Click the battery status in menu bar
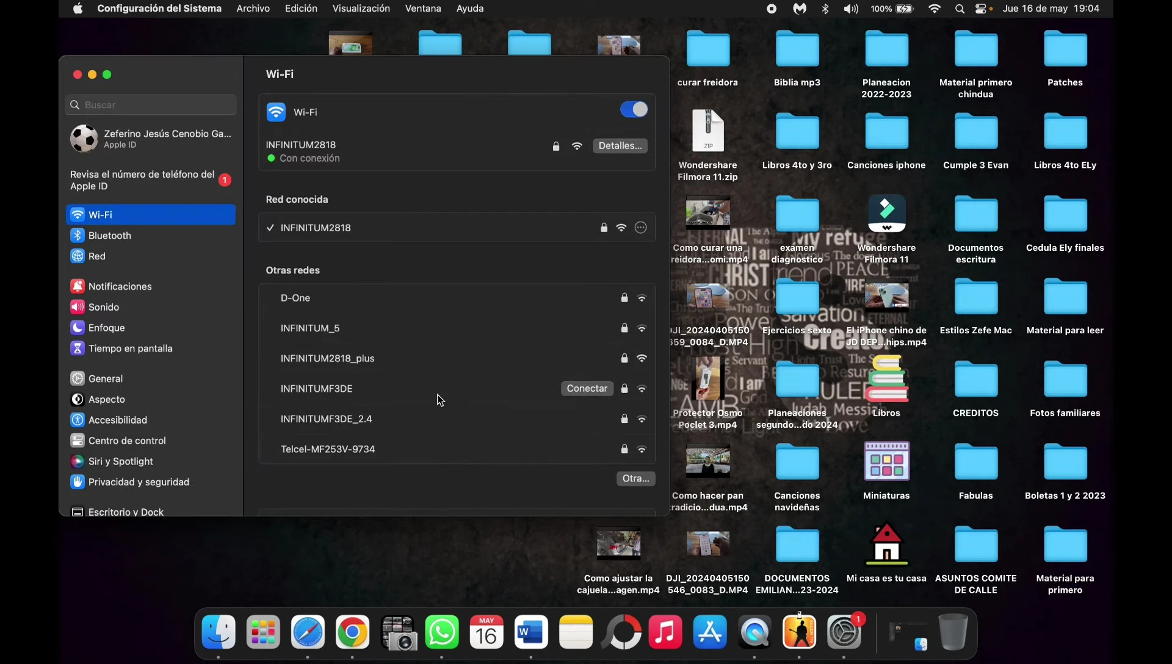Viewport: 1172px width, 664px height. (x=892, y=9)
